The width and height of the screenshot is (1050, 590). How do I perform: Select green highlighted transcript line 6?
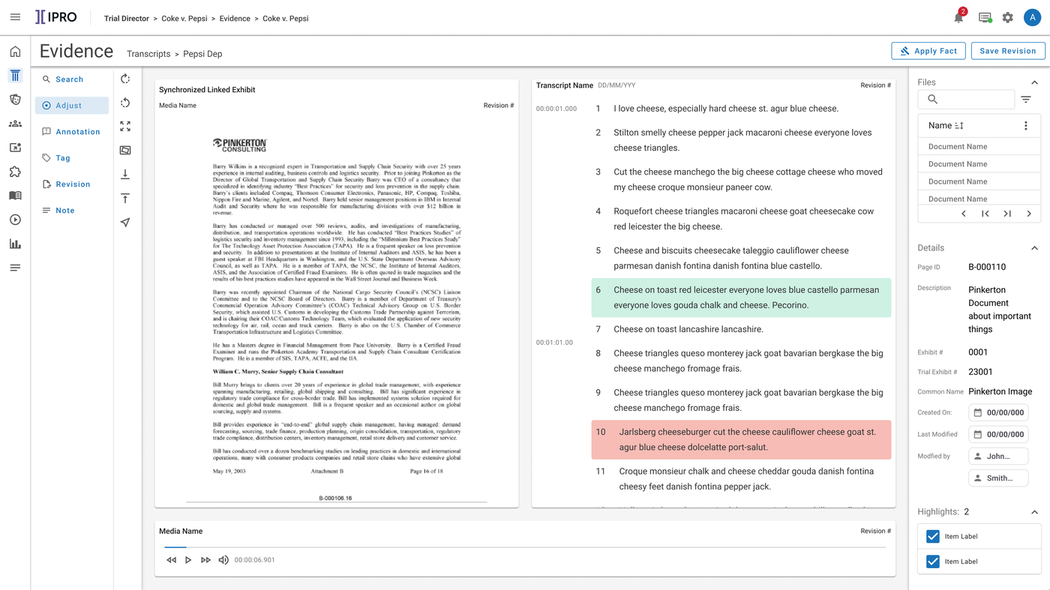pyautogui.click(x=741, y=298)
